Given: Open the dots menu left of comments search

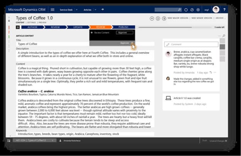Looking at the screenshot, I should [219, 36].
